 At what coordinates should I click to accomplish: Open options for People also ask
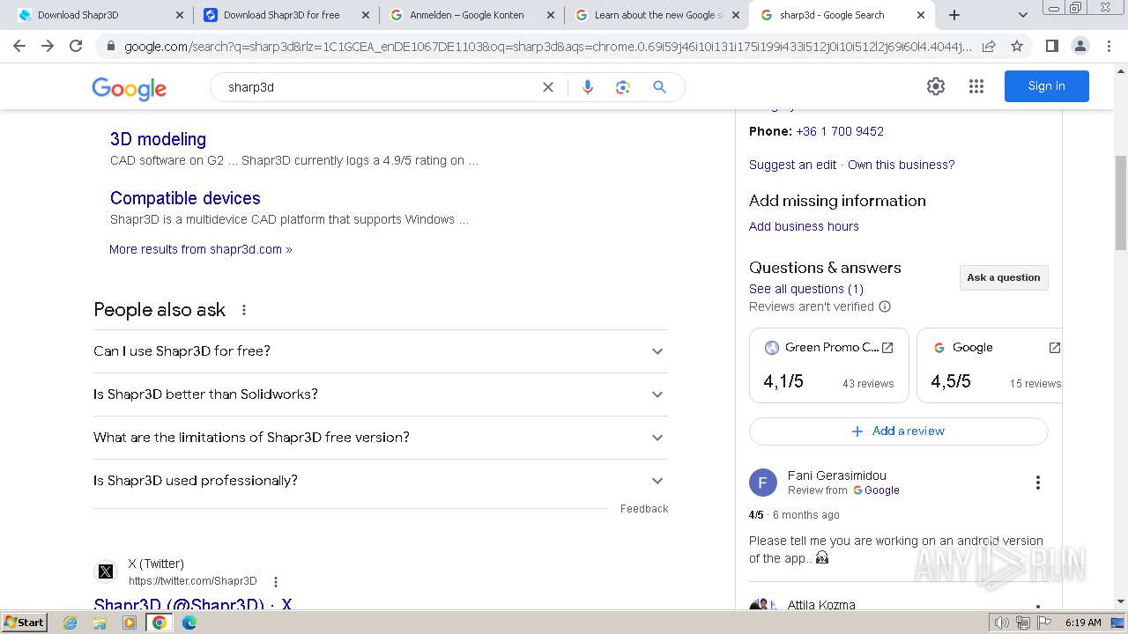(244, 310)
